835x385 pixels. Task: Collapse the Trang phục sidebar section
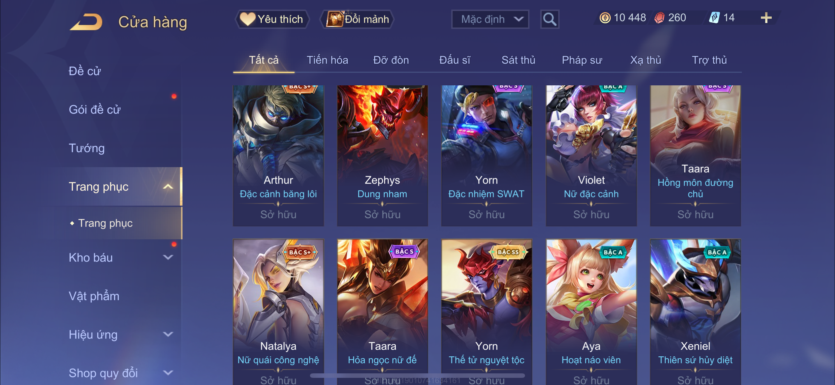coord(168,187)
